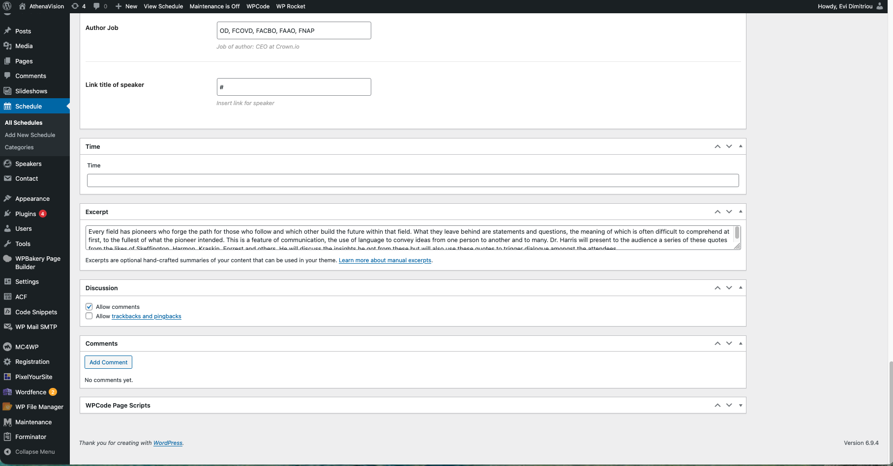Open Wordfence from its sidebar icon

[x=7, y=392]
